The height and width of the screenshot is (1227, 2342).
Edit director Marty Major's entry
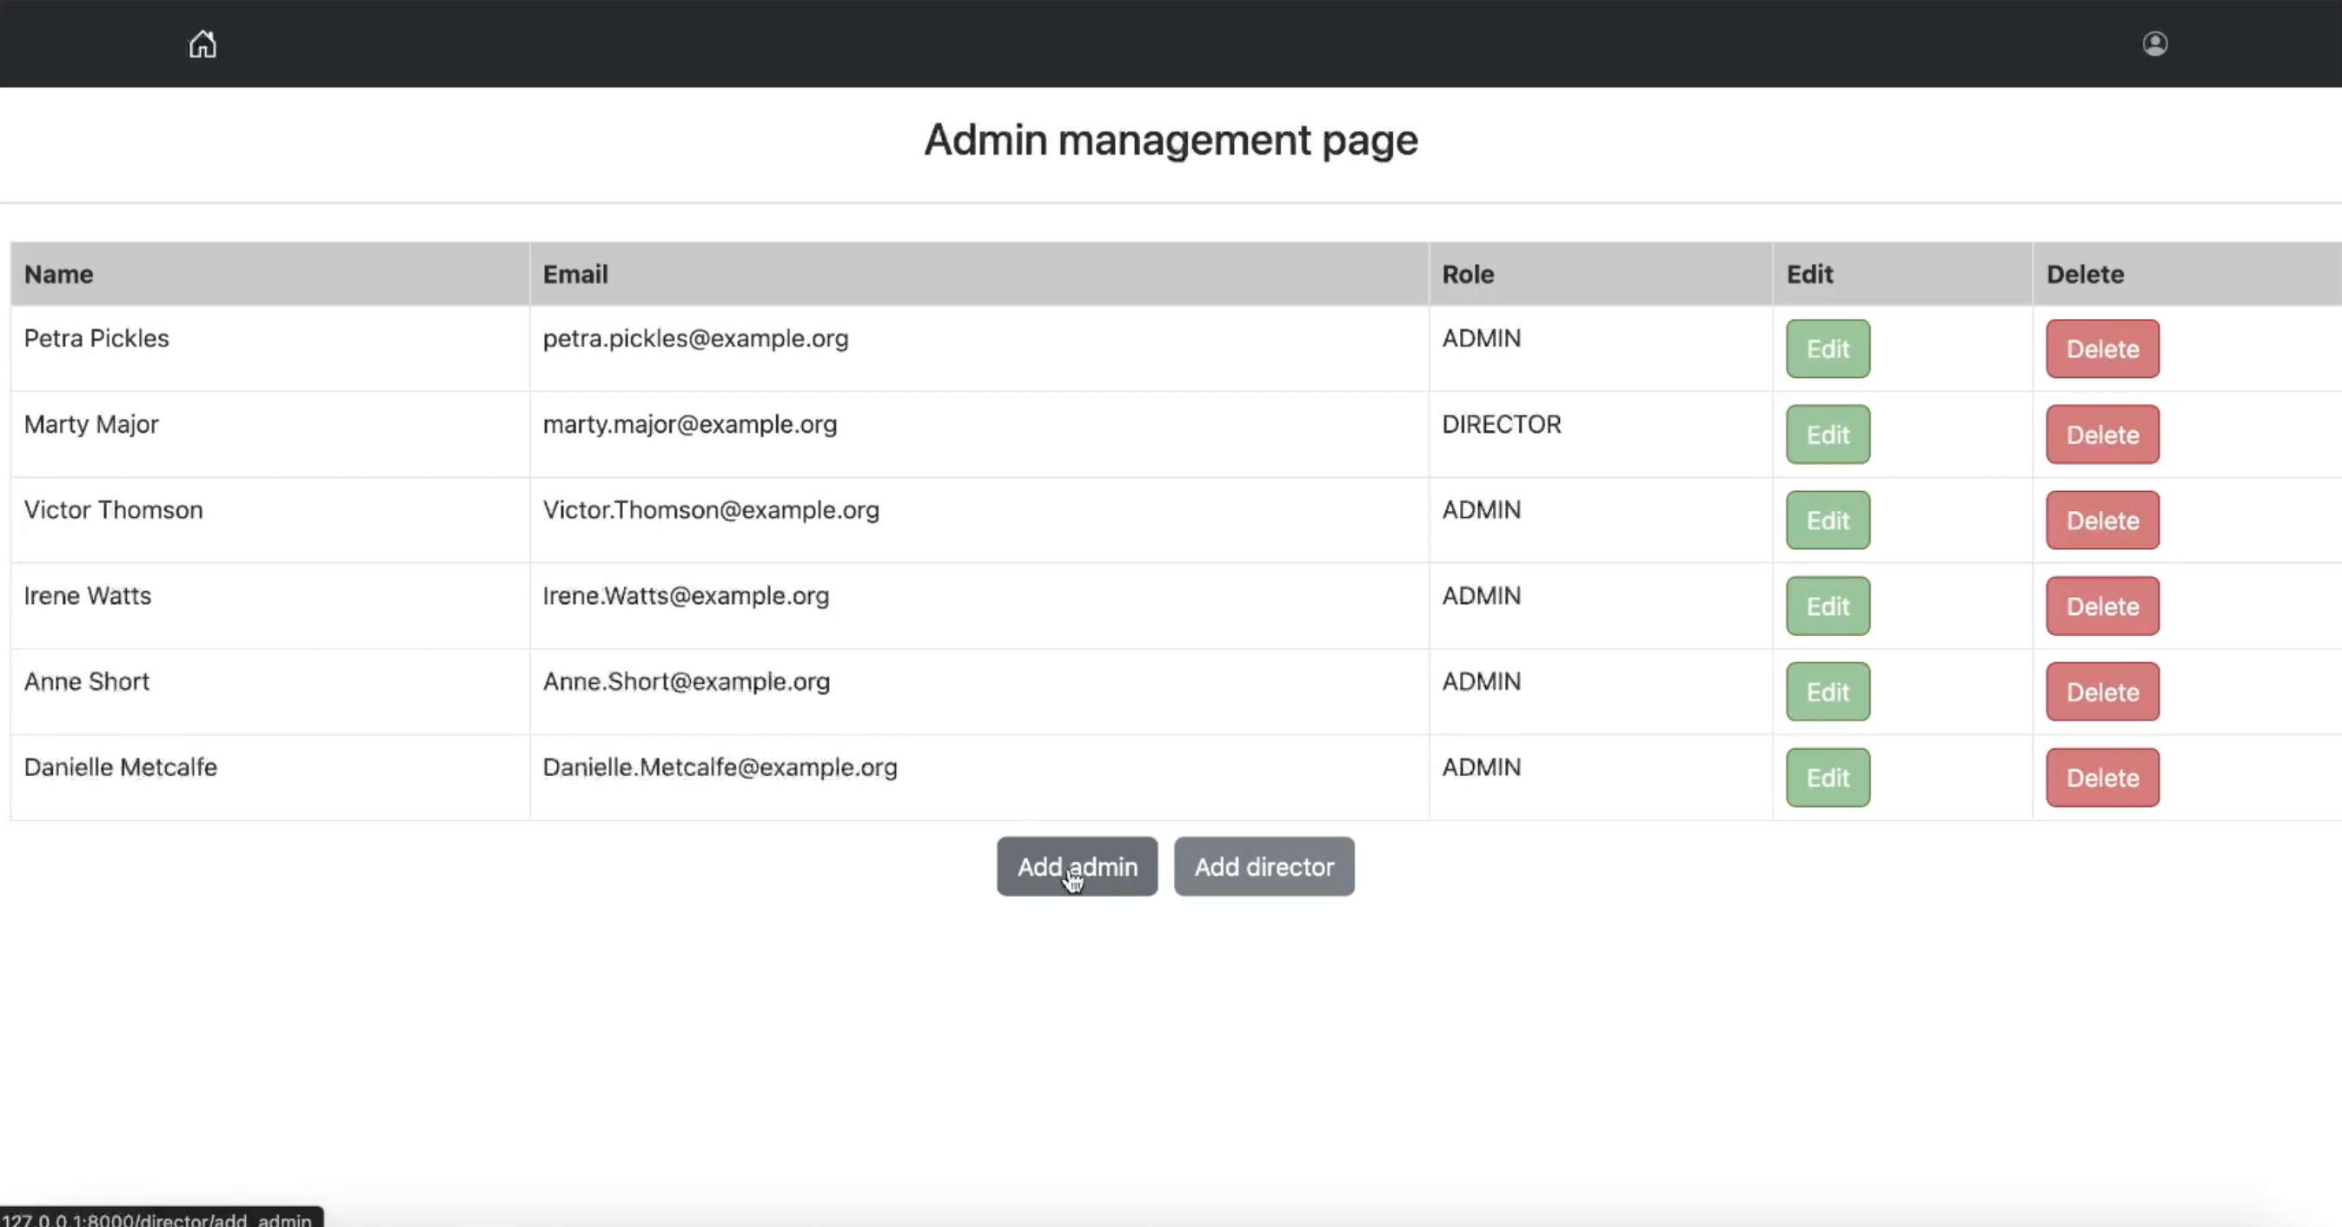[x=1828, y=434]
